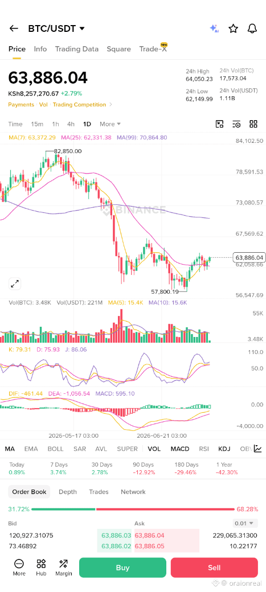
Task: Tap the green Buy button
Action: point(122,568)
